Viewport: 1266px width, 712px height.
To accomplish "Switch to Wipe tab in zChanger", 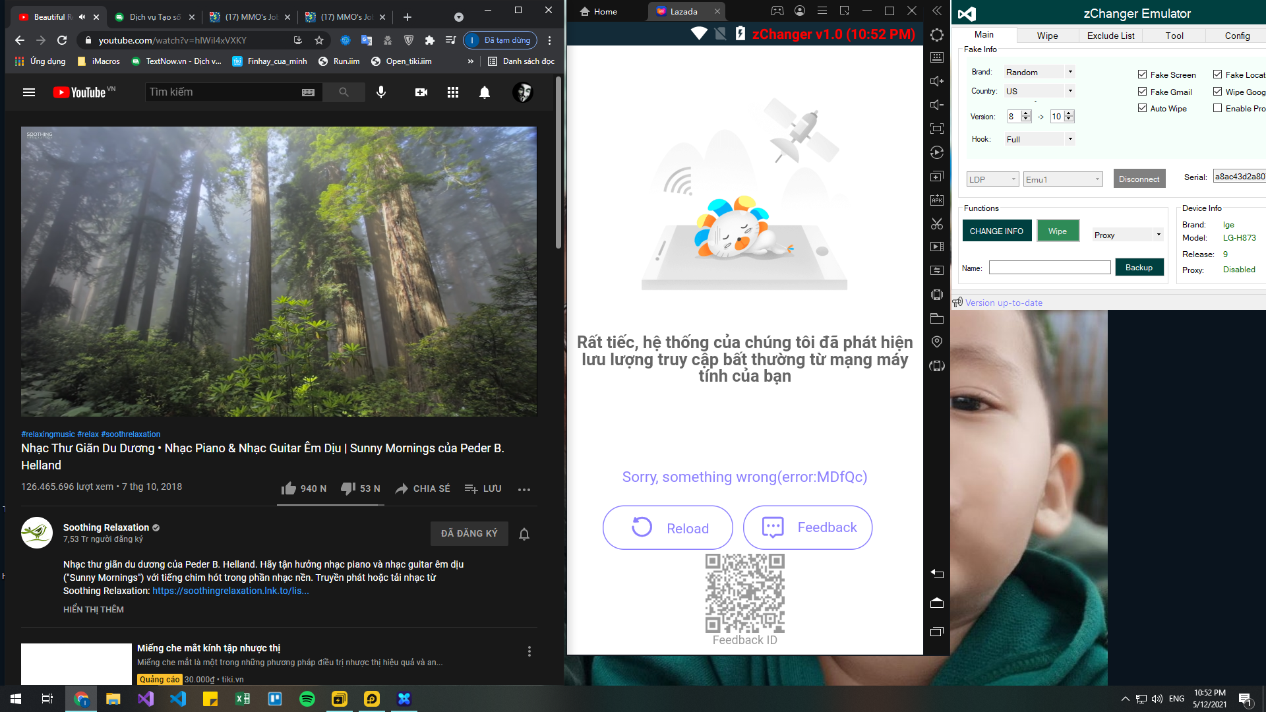I will pyautogui.click(x=1047, y=36).
